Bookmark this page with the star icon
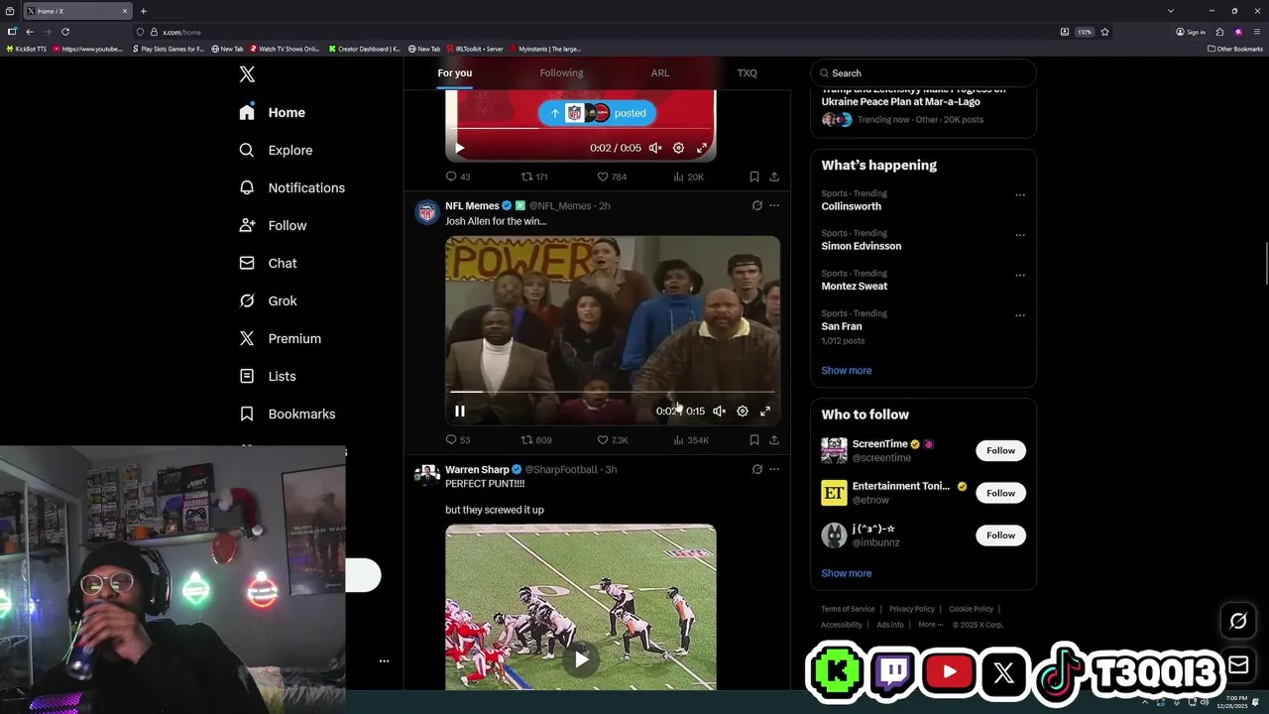This screenshot has height=714, width=1269. (x=1104, y=32)
